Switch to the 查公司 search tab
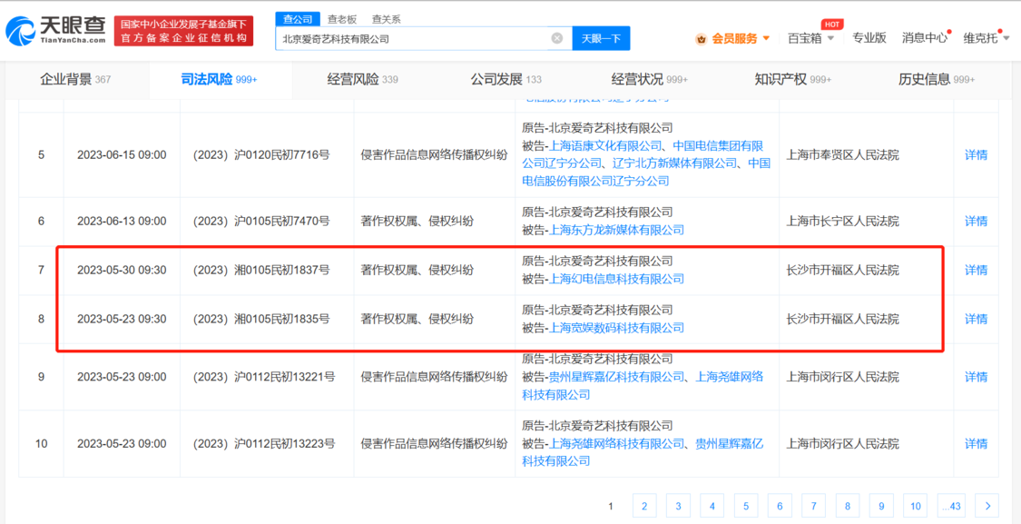 [x=298, y=19]
